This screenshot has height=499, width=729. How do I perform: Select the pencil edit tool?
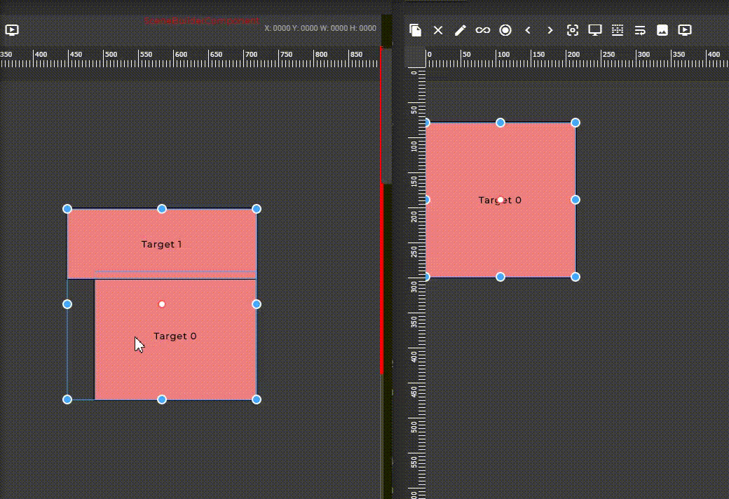click(x=461, y=30)
